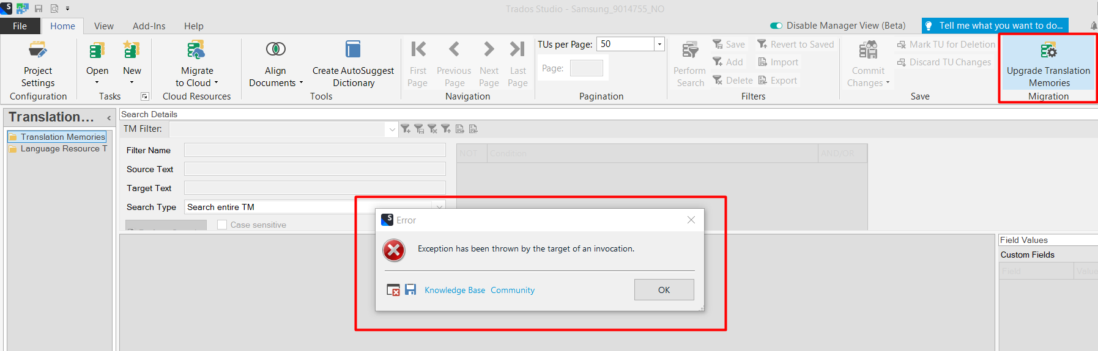Select Language Resource T tree item
The image size is (1098, 351).
click(57, 148)
